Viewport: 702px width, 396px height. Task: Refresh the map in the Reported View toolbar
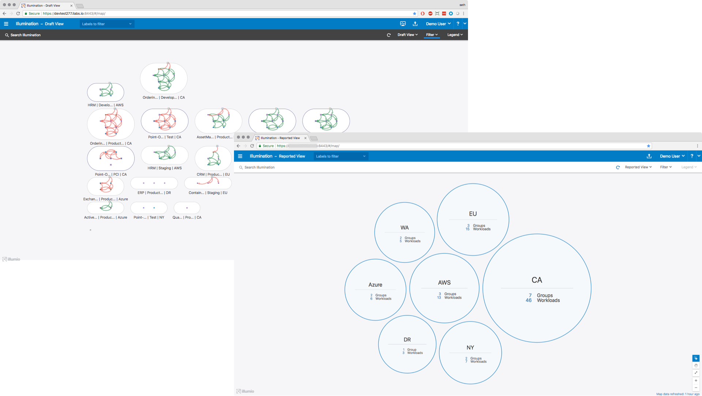pyautogui.click(x=618, y=167)
